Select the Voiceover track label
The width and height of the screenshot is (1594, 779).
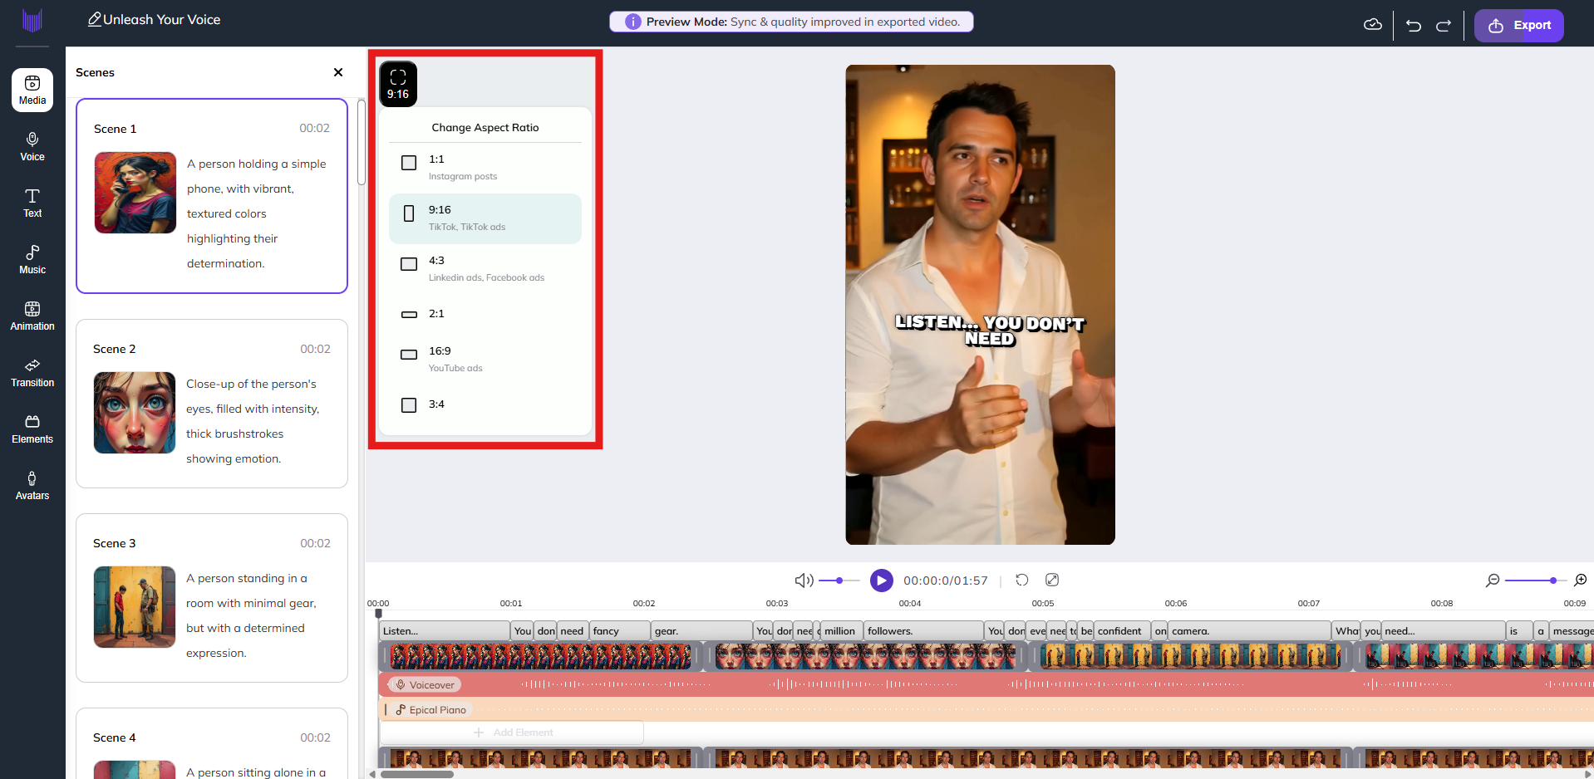(x=426, y=685)
